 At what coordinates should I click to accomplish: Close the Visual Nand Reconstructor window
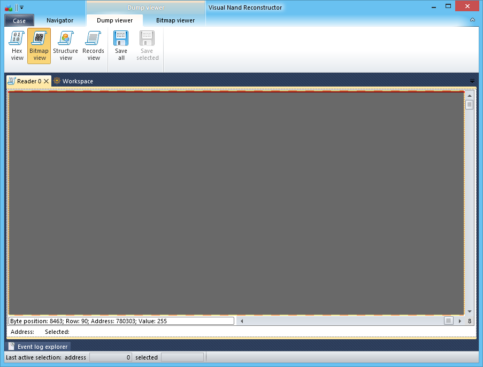tap(467, 6)
